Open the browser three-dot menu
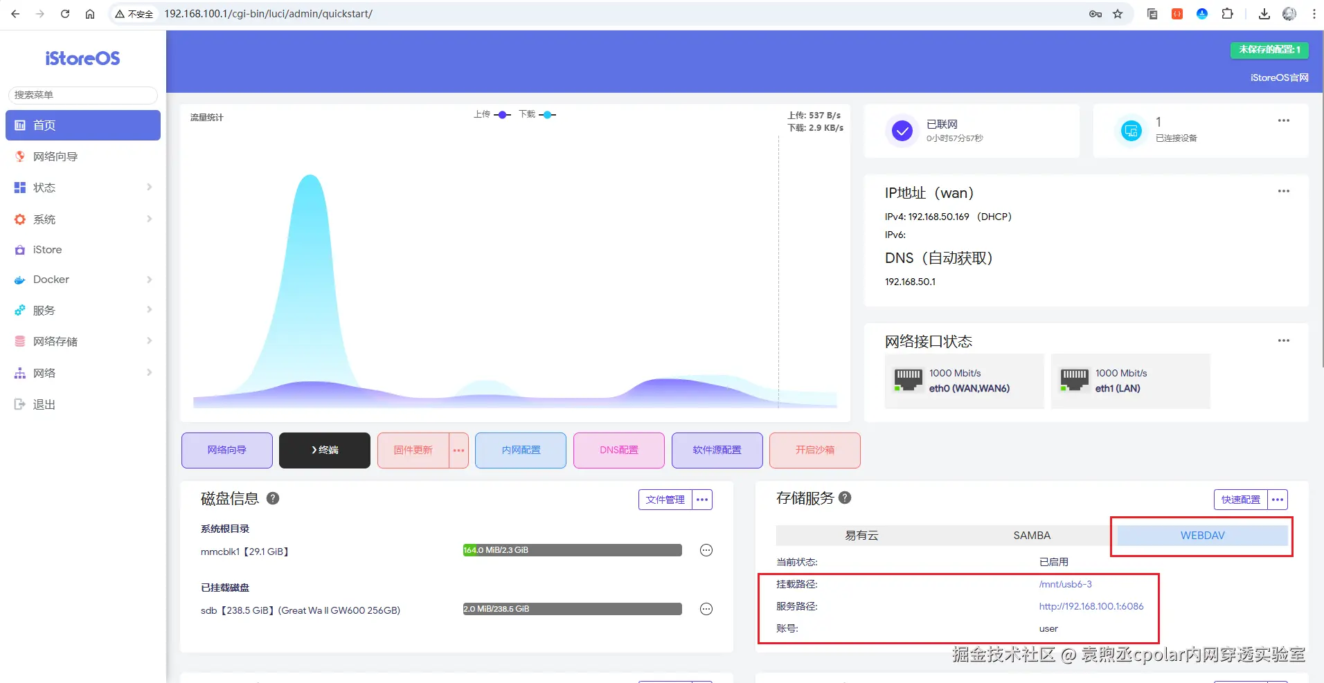The image size is (1324, 683). (1314, 14)
